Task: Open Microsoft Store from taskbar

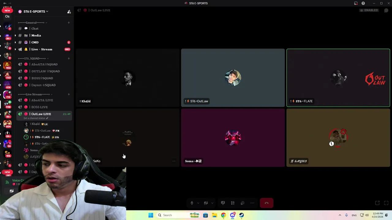Action: pos(205,215)
